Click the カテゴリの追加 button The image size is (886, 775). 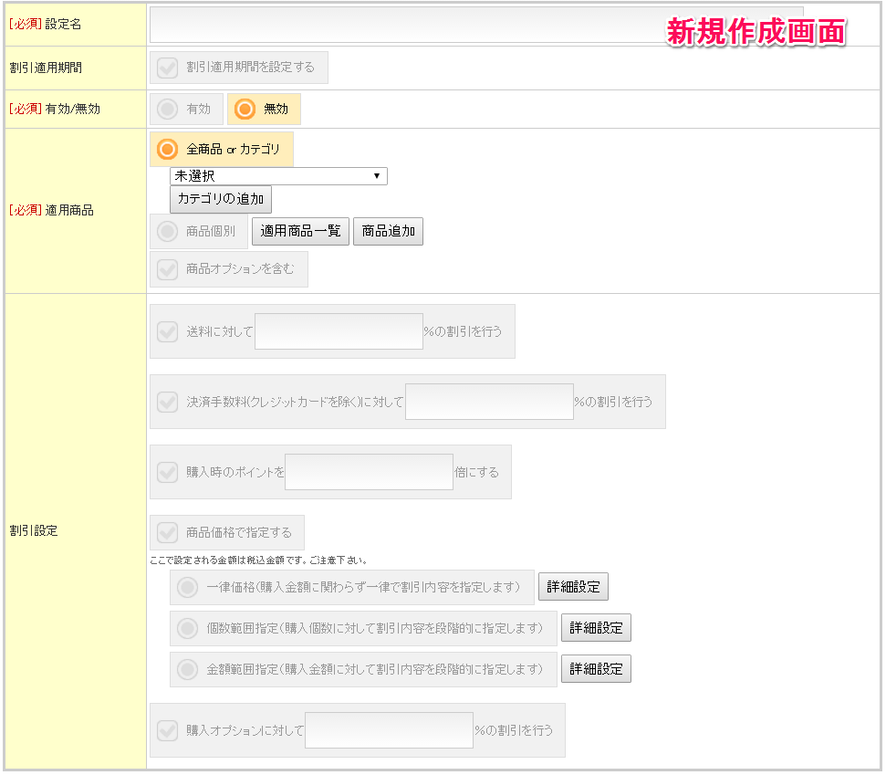point(221,200)
